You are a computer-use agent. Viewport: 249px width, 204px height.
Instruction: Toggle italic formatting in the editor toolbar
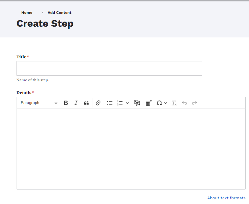tap(76, 103)
